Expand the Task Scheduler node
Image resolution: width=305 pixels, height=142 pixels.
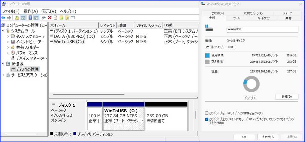8,36
